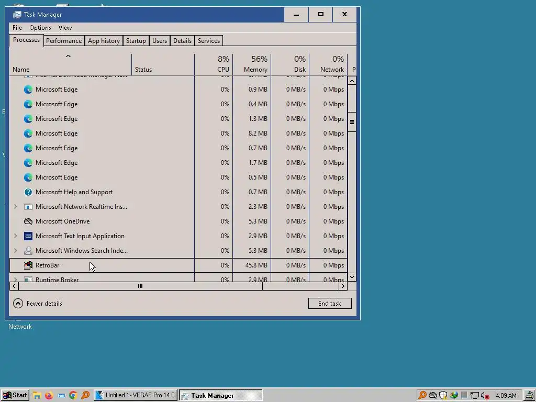Viewport: 536px width, 402px height.
Task: Select the Microsoft Edge row using 0.7 MB
Action: [178, 148]
